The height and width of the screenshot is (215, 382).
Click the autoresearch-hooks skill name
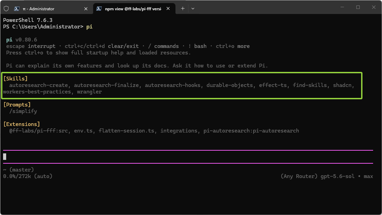173,85
